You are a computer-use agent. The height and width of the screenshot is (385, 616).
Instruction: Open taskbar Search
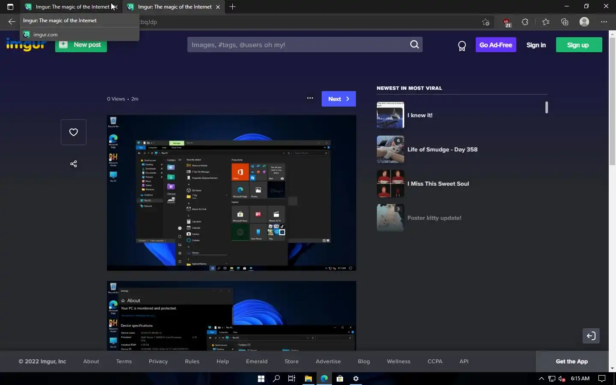coord(276,379)
